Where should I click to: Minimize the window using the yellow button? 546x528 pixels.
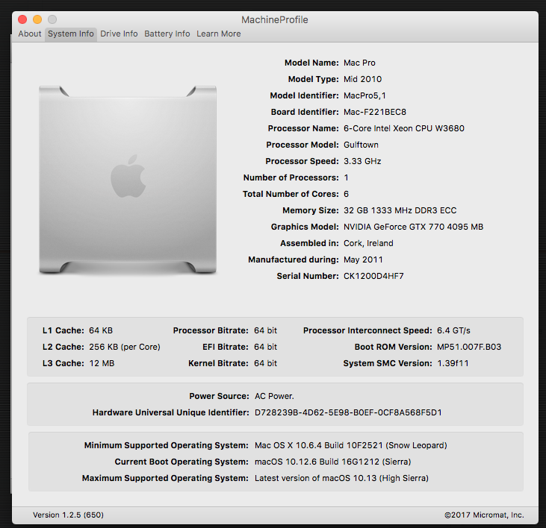pos(37,19)
